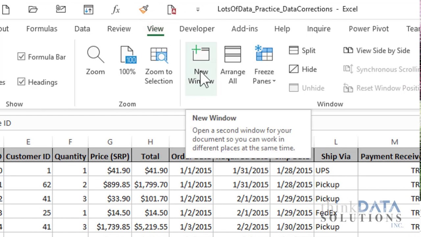Image resolution: width=421 pixels, height=237 pixels.
Task: Click the fx insert function icon
Action: pos(116,10)
